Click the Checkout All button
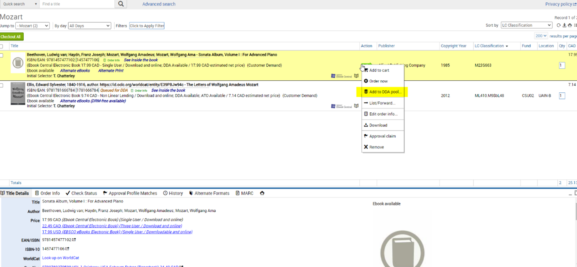The image size is (577, 267). [12, 37]
